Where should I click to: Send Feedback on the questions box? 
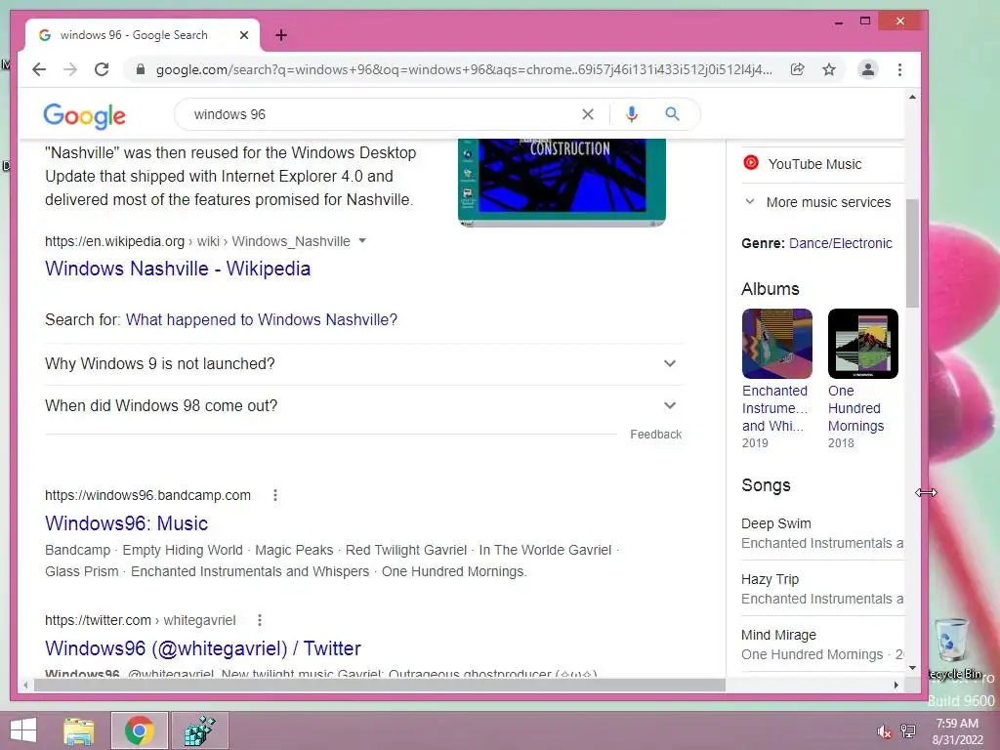click(655, 435)
